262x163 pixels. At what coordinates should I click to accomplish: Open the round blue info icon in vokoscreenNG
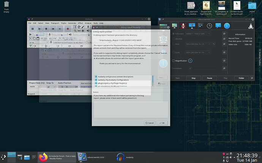[227, 26]
